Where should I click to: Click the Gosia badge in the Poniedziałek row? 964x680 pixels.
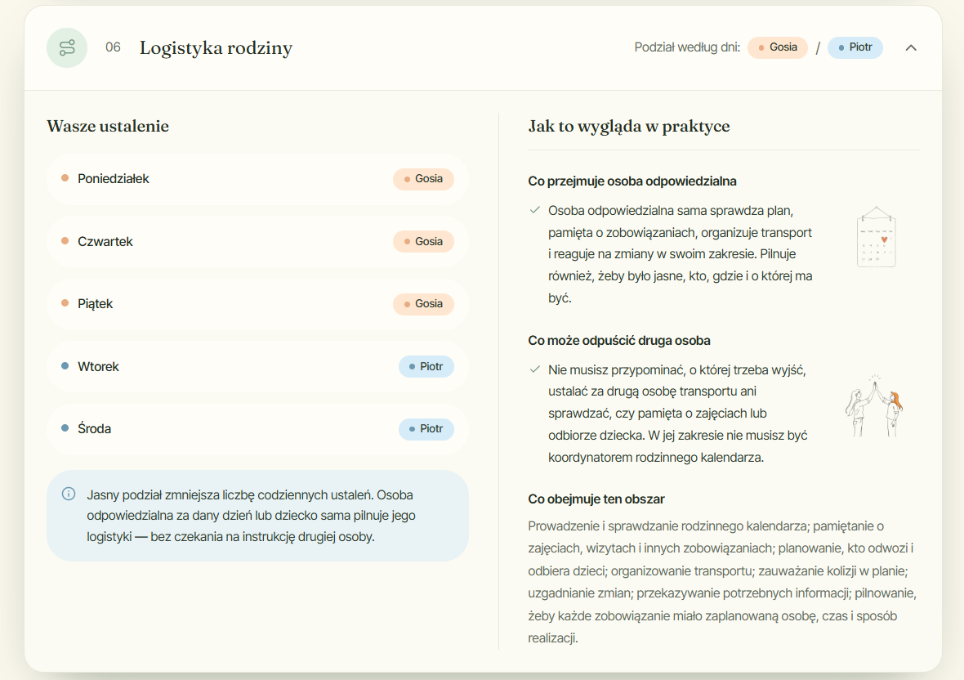click(423, 179)
